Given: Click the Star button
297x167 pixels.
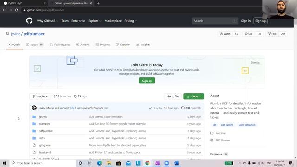Looking at the screenshot, I should (249, 34).
